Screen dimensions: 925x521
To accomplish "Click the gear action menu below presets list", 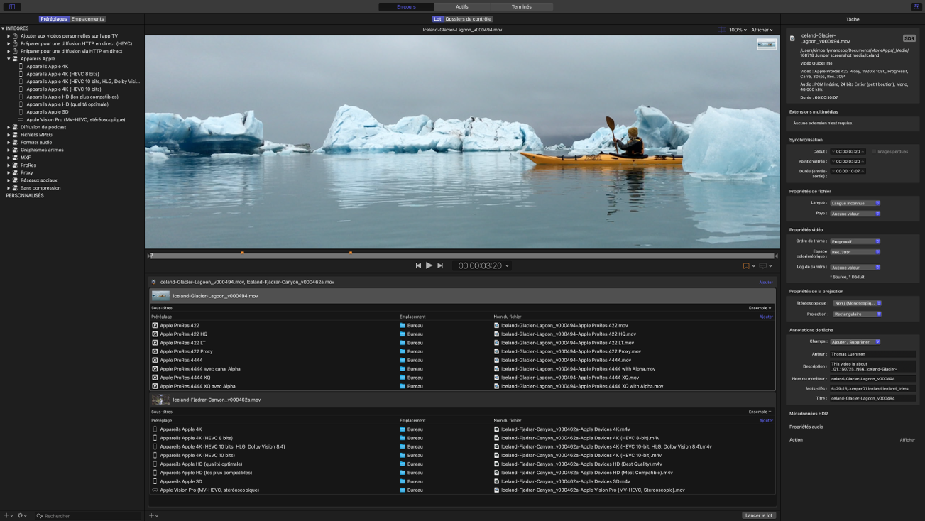I will (22, 515).
